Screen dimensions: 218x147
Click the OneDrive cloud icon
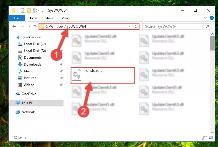point(18,94)
